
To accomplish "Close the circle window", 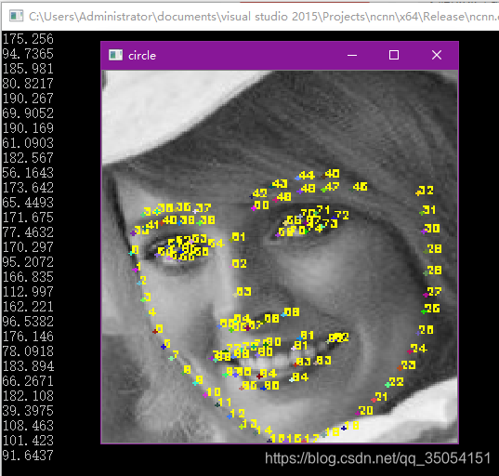I will (437, 55).
